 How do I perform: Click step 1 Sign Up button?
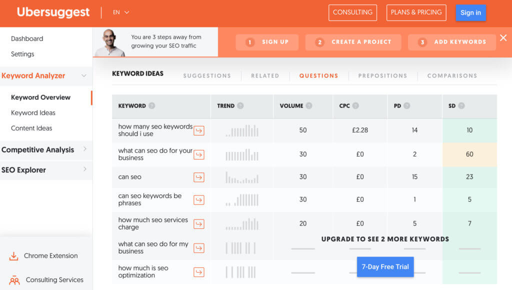tap(267, 42)
